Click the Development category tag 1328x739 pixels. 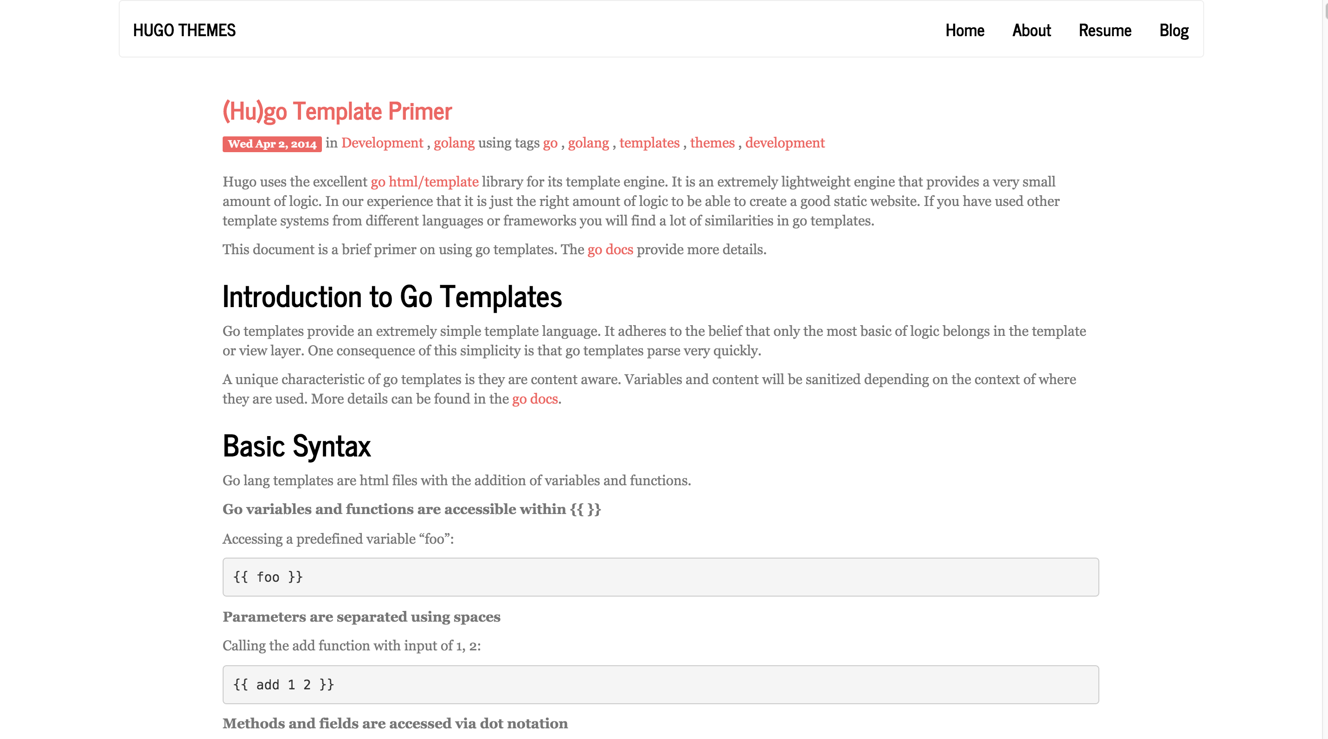[382, 143]
